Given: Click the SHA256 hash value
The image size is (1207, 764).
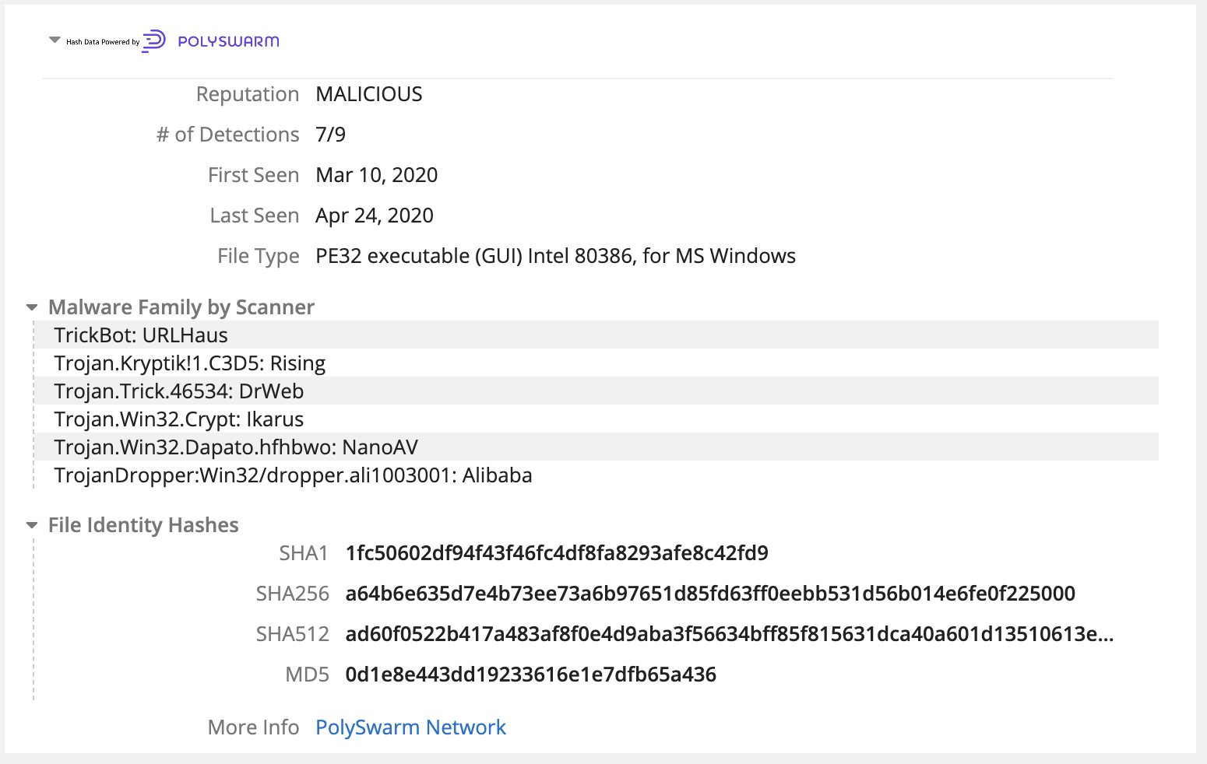Looking at the screenshot, I should tap(709, 594).
